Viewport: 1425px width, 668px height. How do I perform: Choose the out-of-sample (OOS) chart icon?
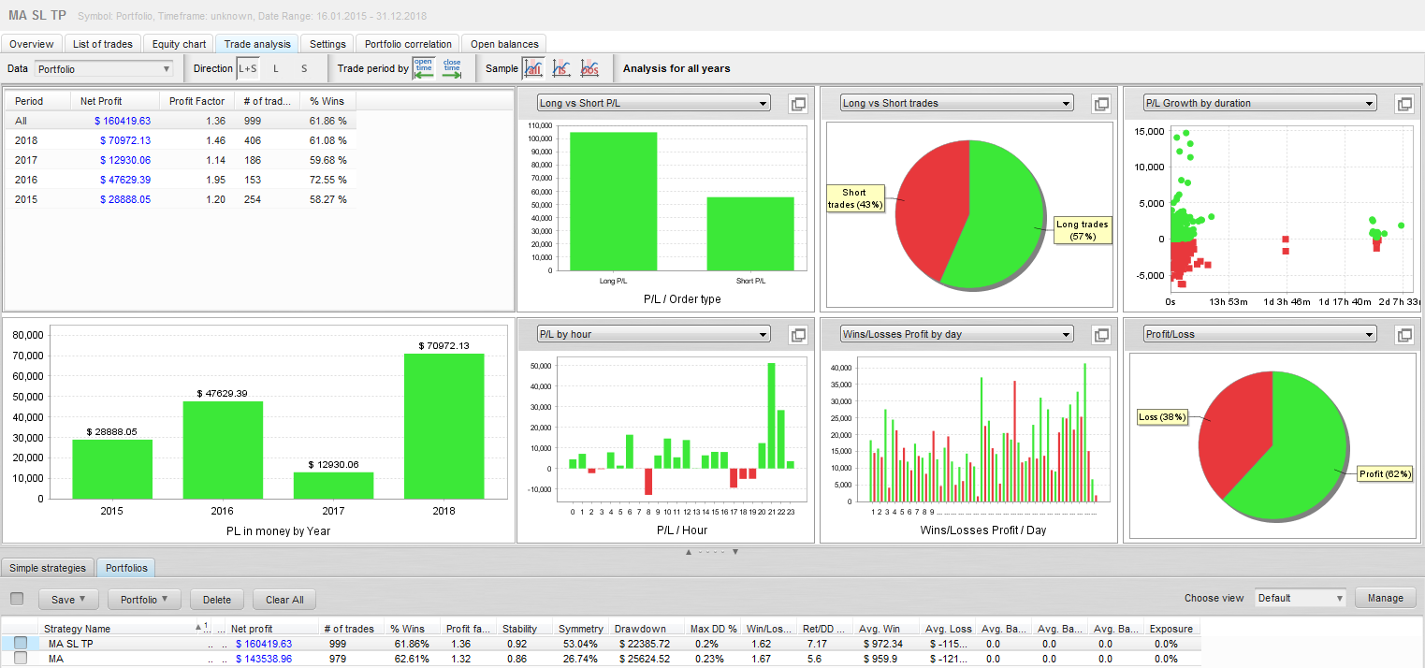click(589, 68)
